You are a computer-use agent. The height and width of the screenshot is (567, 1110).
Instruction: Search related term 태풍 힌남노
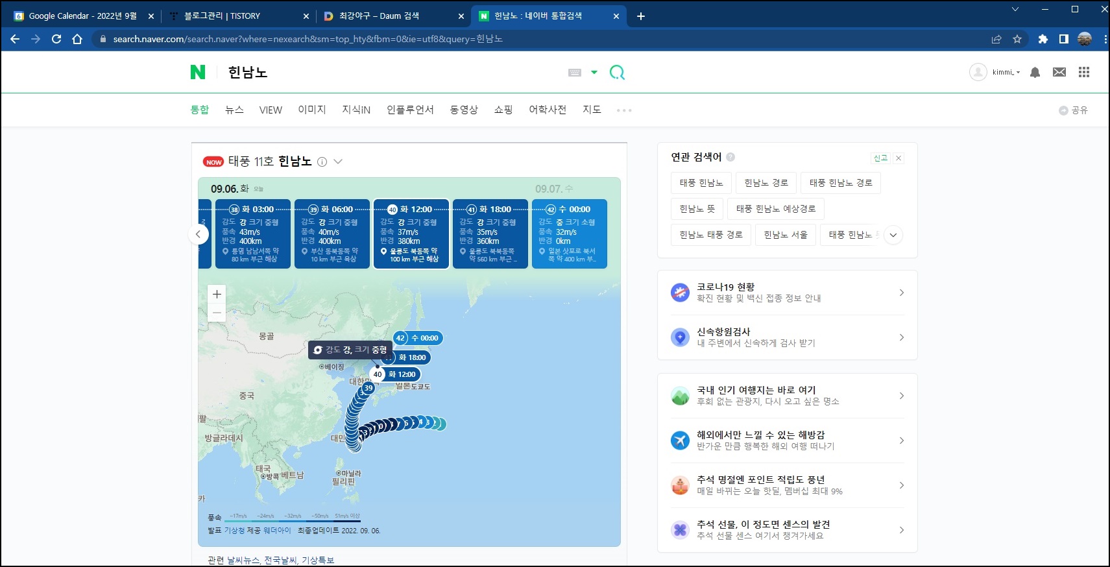click(701, 183)
